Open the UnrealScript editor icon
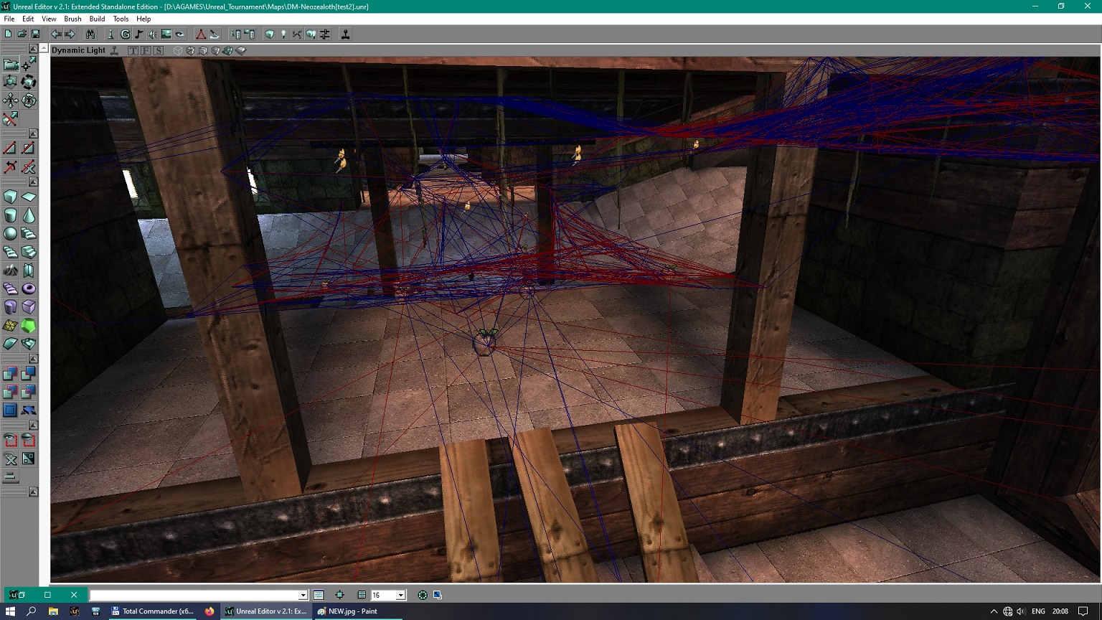1102x620 pixels. (215, 34)
